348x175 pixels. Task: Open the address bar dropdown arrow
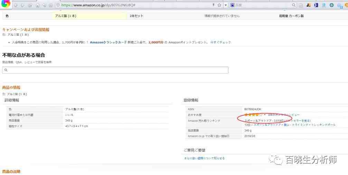[x=225, y=5]
